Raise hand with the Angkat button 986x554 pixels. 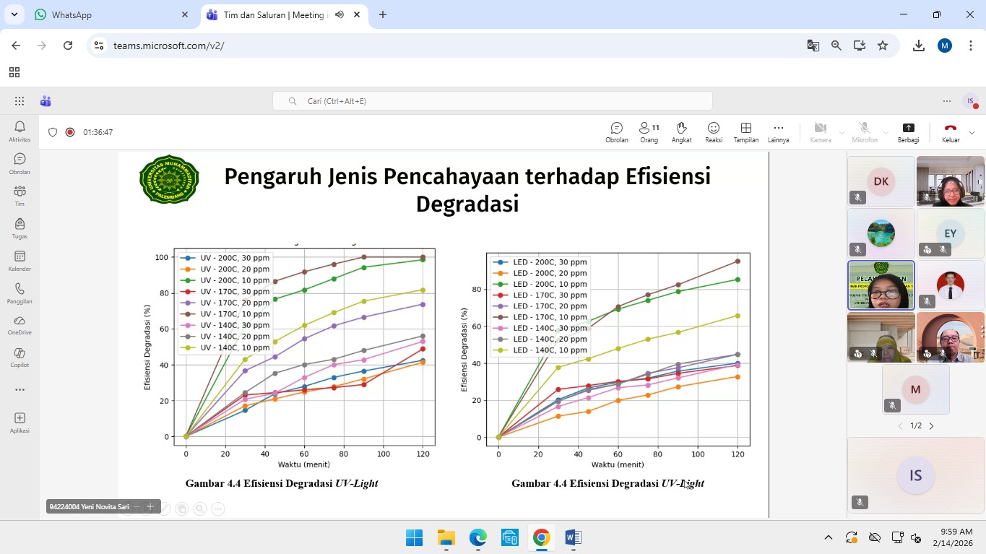[681, 131]
